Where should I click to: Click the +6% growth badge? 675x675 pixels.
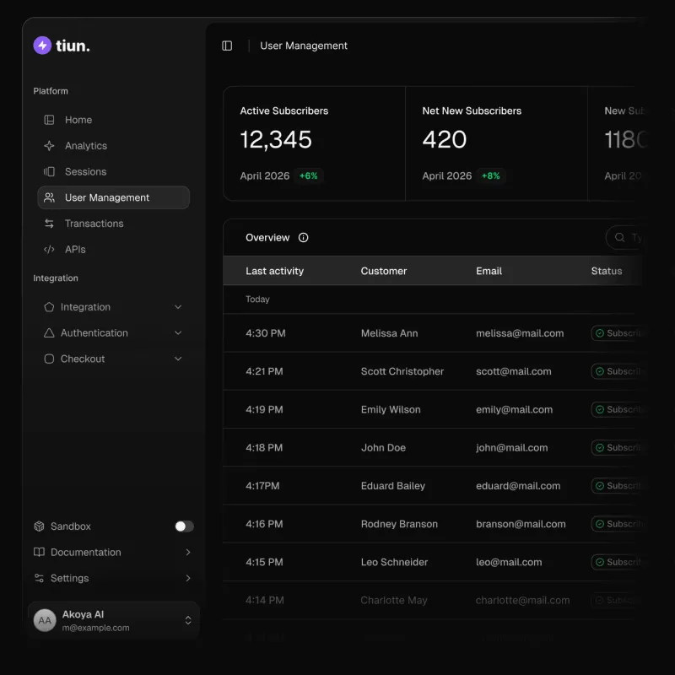coord(308,175)
